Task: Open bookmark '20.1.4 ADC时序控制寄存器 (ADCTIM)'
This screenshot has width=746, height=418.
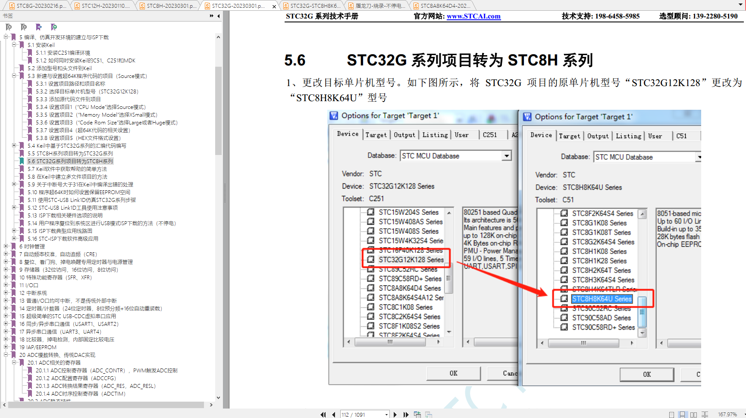Action: (x=81, y=394)
